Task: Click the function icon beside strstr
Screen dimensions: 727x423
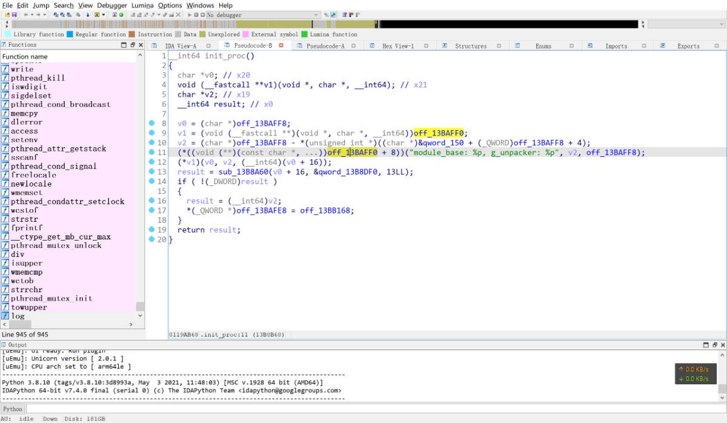Action: (5, 219)
